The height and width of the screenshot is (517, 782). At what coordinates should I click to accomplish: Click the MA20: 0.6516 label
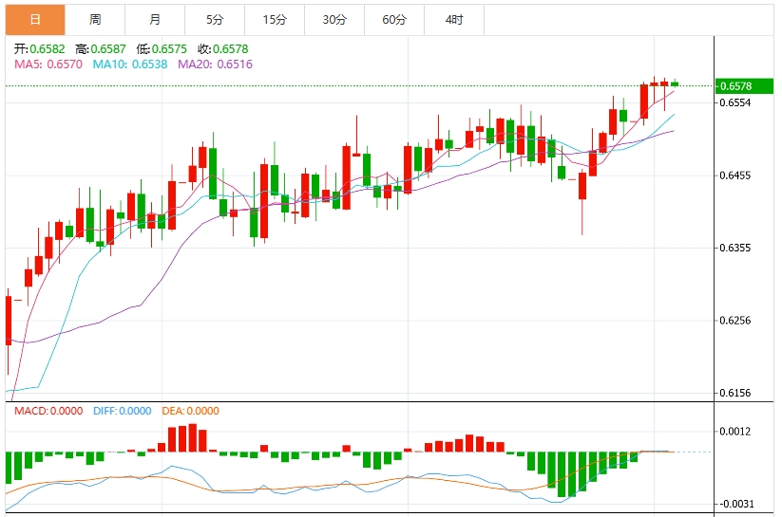pyautogui.click(x=216, y=65)
